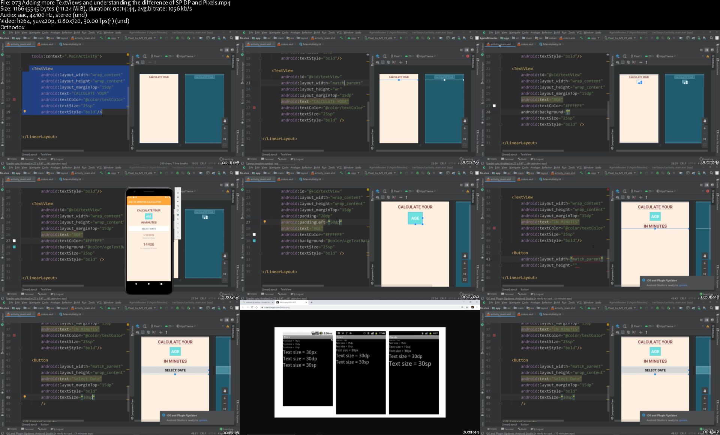The image size is (720, 435).
Task: Click pan hand tool in 00:02:56 design preview
Action: click(x=465, y=121)
